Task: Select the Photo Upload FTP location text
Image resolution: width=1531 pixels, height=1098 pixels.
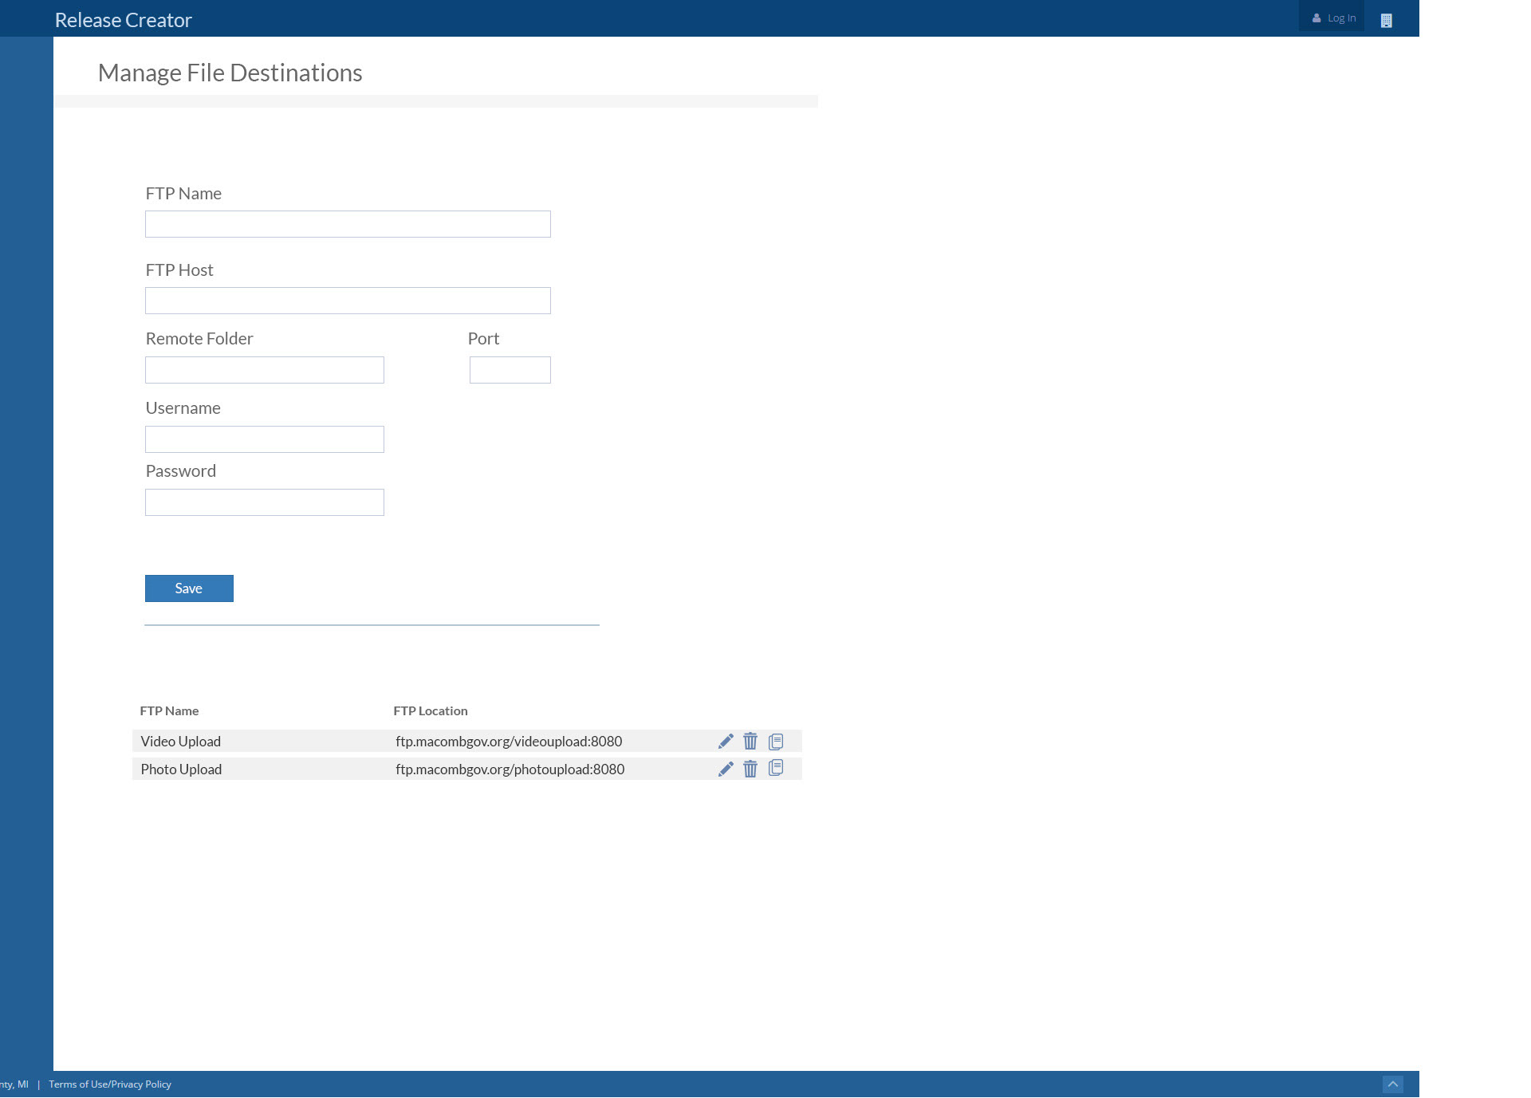Action: [510, 769]
